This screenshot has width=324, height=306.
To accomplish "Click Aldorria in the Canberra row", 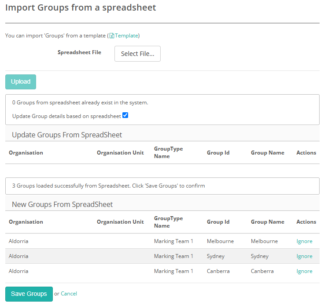I will click(x=18, y=271).
